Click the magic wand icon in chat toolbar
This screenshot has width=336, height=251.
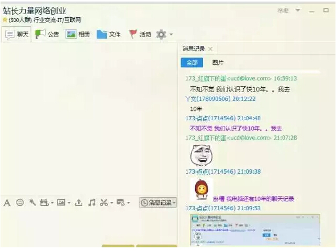click(x=32, y=202)
